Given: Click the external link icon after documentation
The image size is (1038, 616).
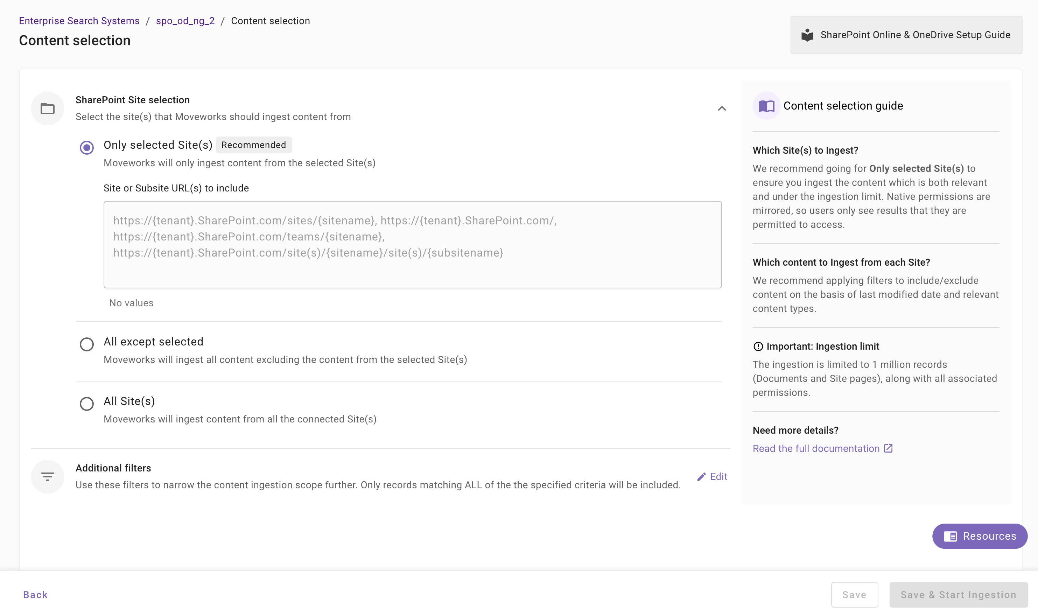Looking at the screenshot, I should (888, 448).
